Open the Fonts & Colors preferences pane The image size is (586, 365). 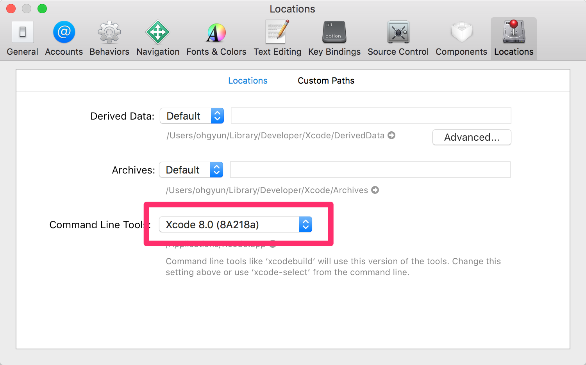coord(216,39)
